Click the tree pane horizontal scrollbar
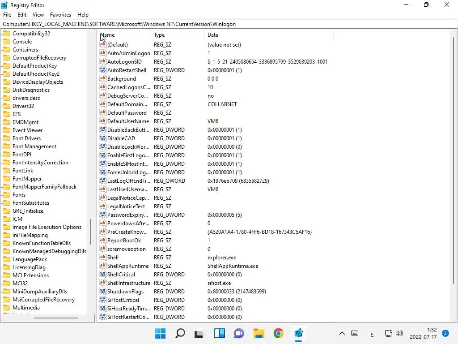This screenshot has height=344, width=458. 56,318
